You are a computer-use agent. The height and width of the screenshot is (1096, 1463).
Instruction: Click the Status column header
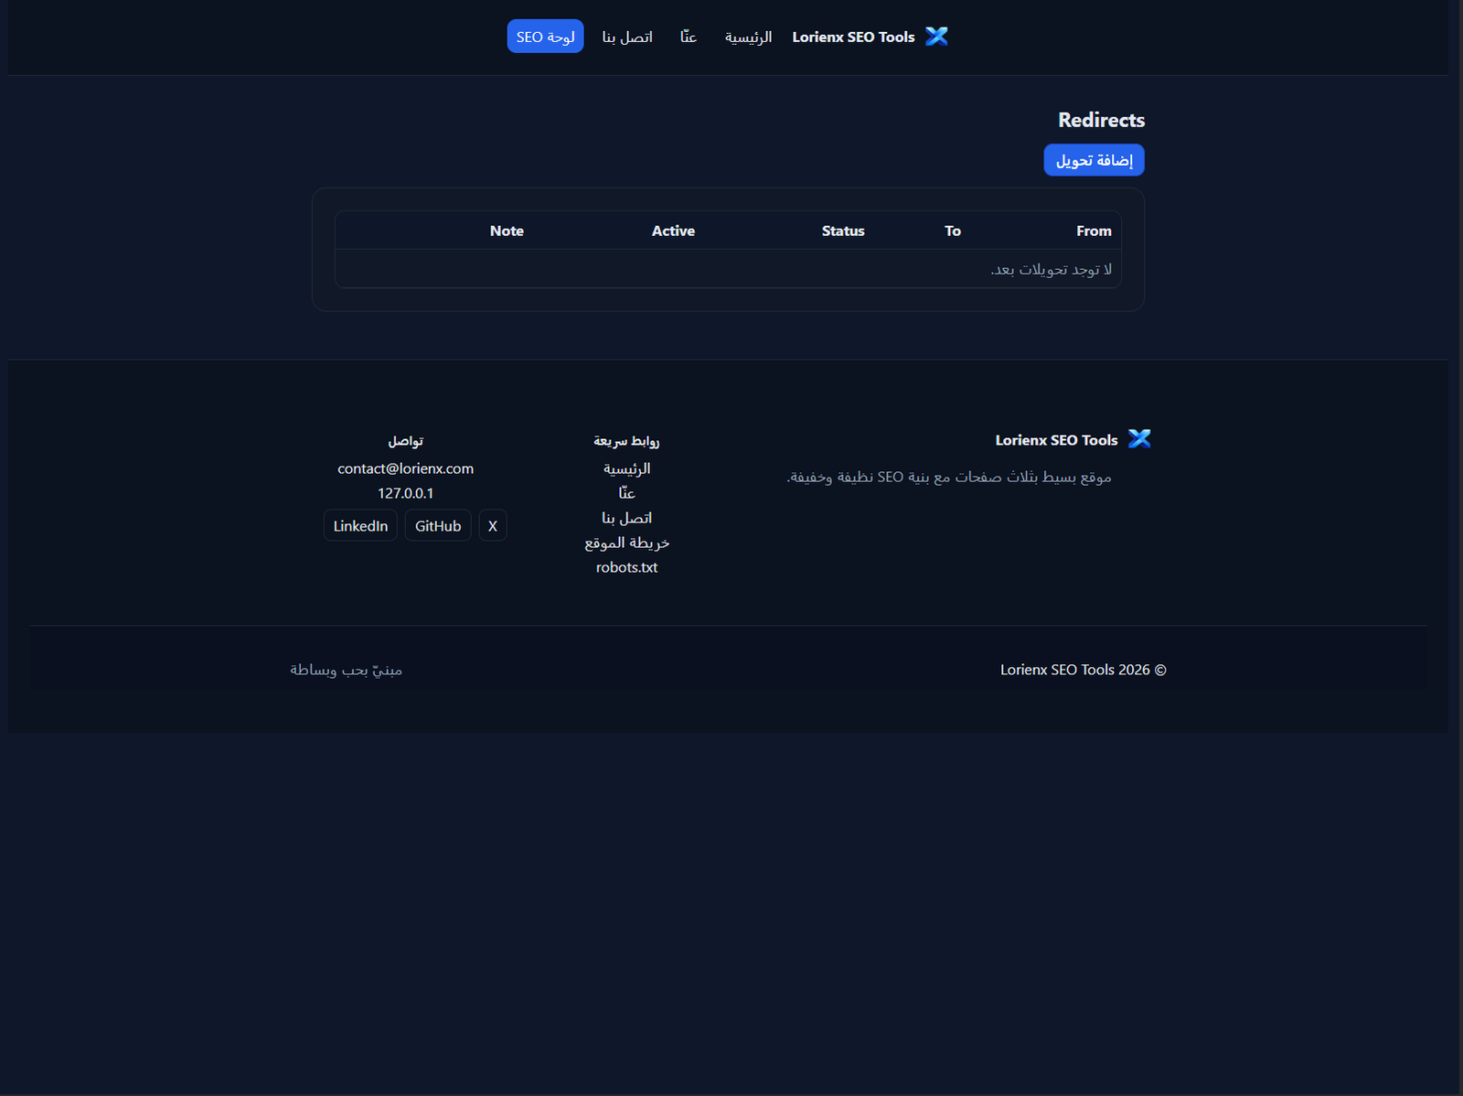click(x=843, y=231)
